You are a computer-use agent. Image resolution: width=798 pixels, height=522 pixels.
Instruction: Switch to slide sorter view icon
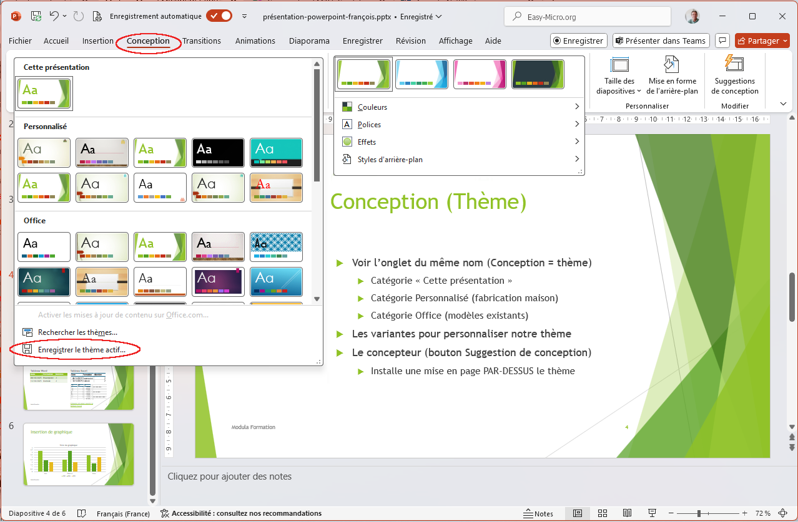coord(603,513)
